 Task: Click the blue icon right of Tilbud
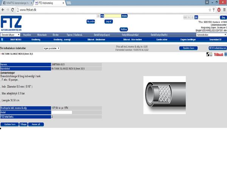(x=225, y=54)
